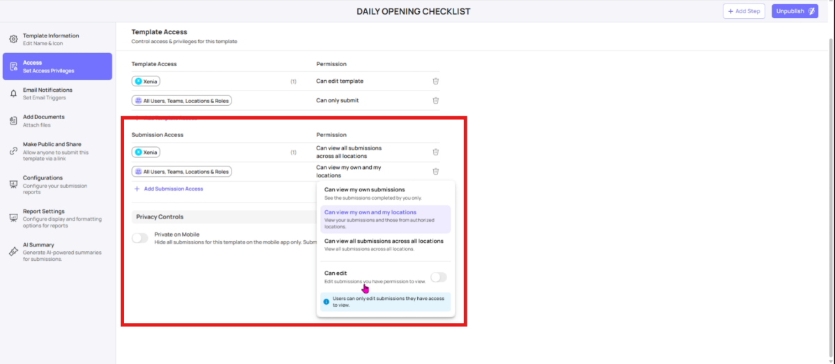Image resolution: width=835 pixels, height=364 pixels.
Task: Click the AI Summary sparkle icon
Action: (x=13, y=252)
